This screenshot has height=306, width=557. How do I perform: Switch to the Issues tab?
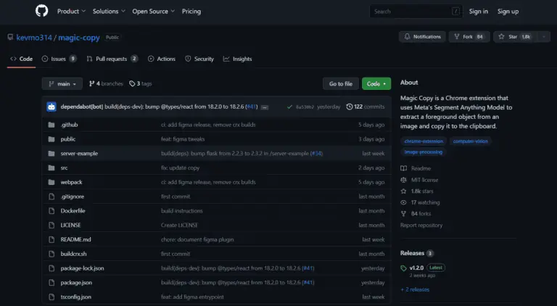59,59
